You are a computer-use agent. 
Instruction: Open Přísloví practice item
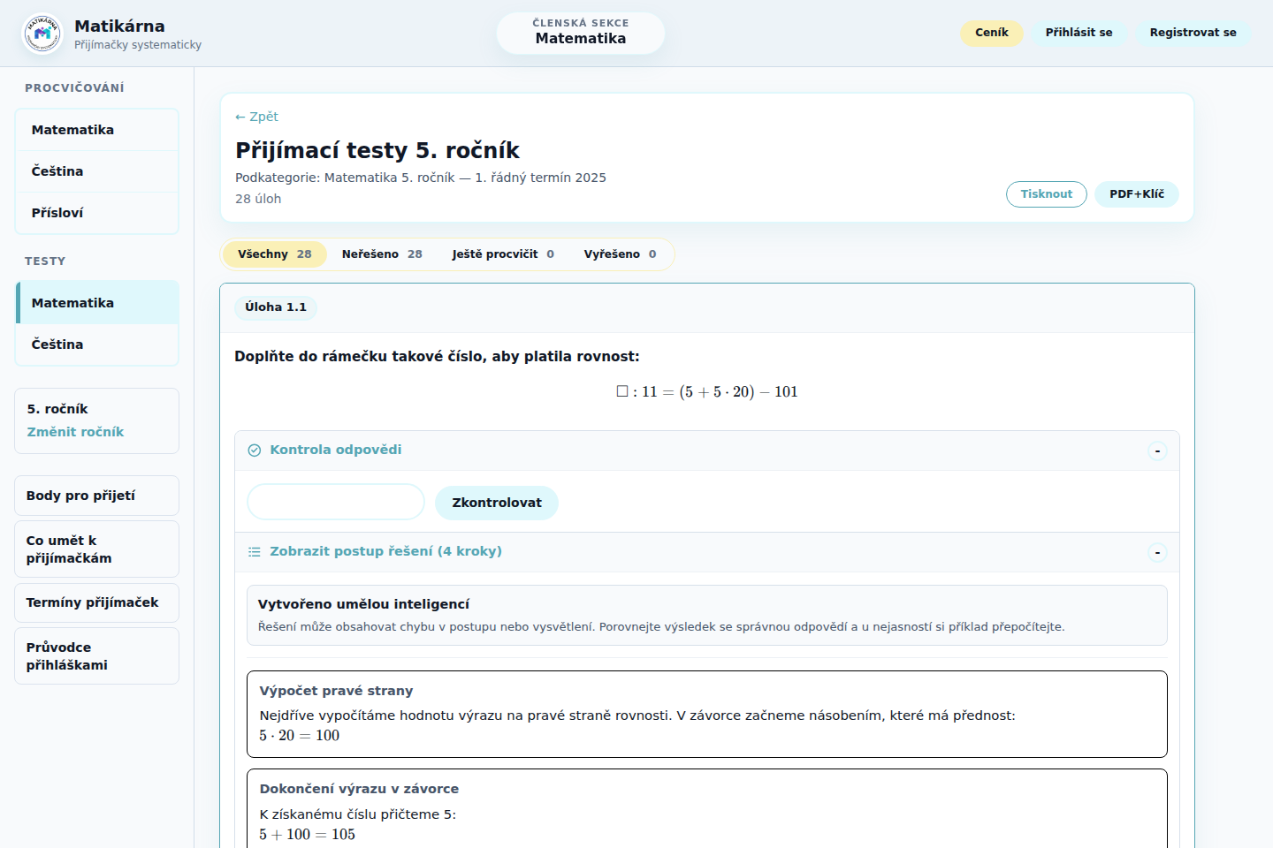pyautogui.click(x=97, y=213)
